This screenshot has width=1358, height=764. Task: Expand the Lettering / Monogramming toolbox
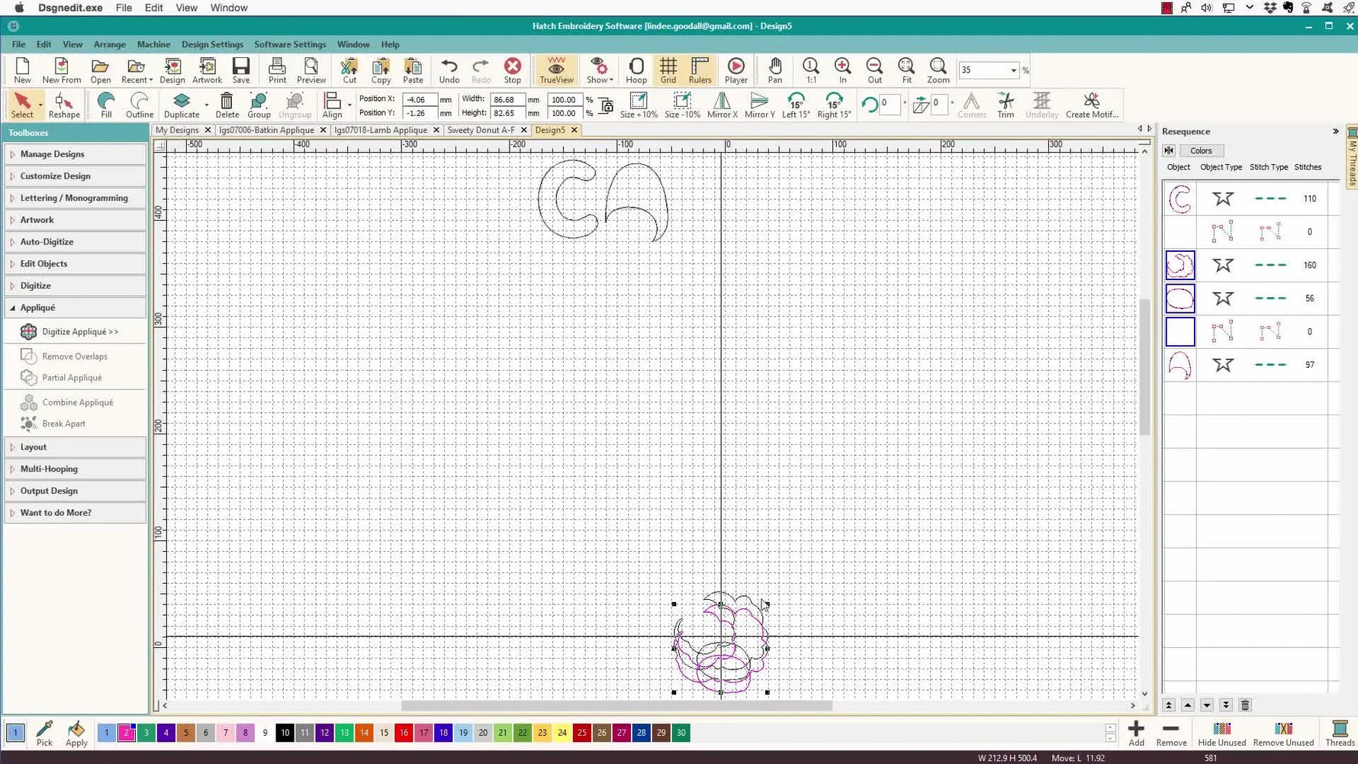click(74, 198)
